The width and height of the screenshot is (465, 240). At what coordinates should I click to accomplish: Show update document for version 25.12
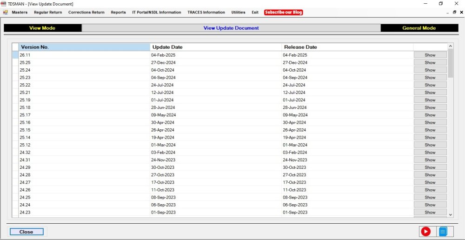point(430,145)
